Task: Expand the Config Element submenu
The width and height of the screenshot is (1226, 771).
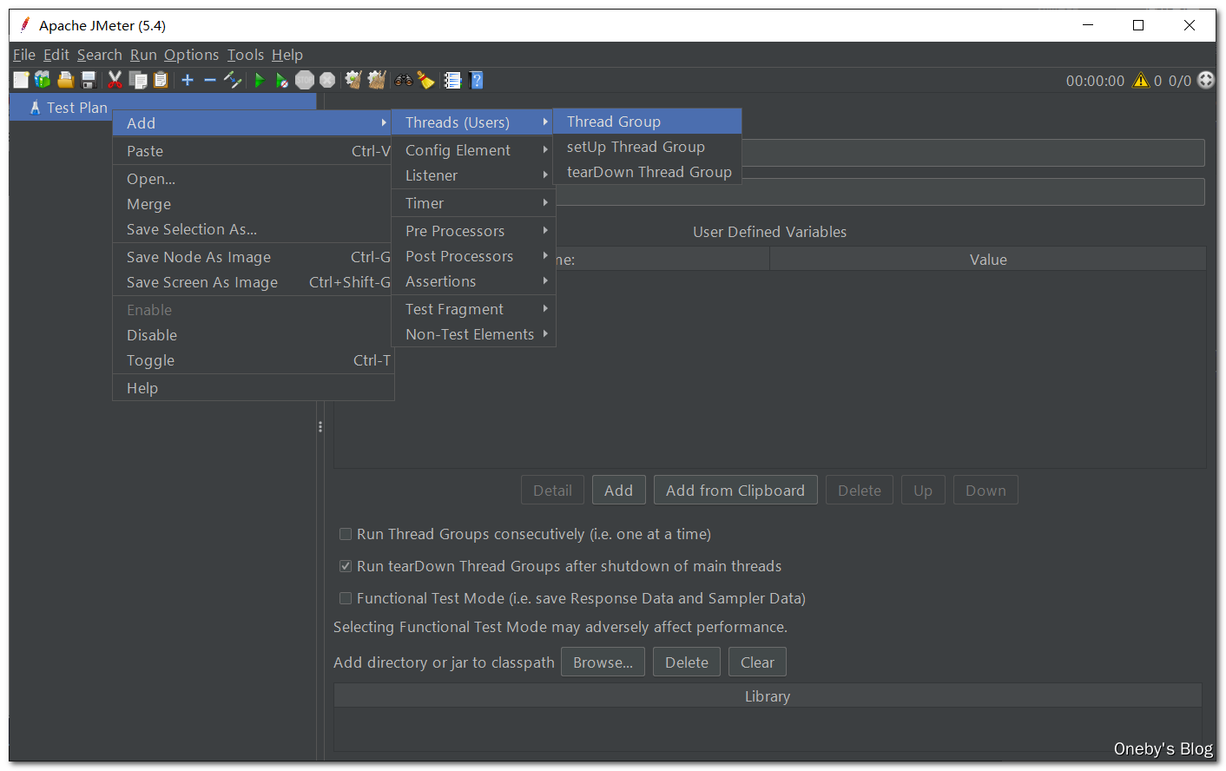Action: (x=473, y=150)
